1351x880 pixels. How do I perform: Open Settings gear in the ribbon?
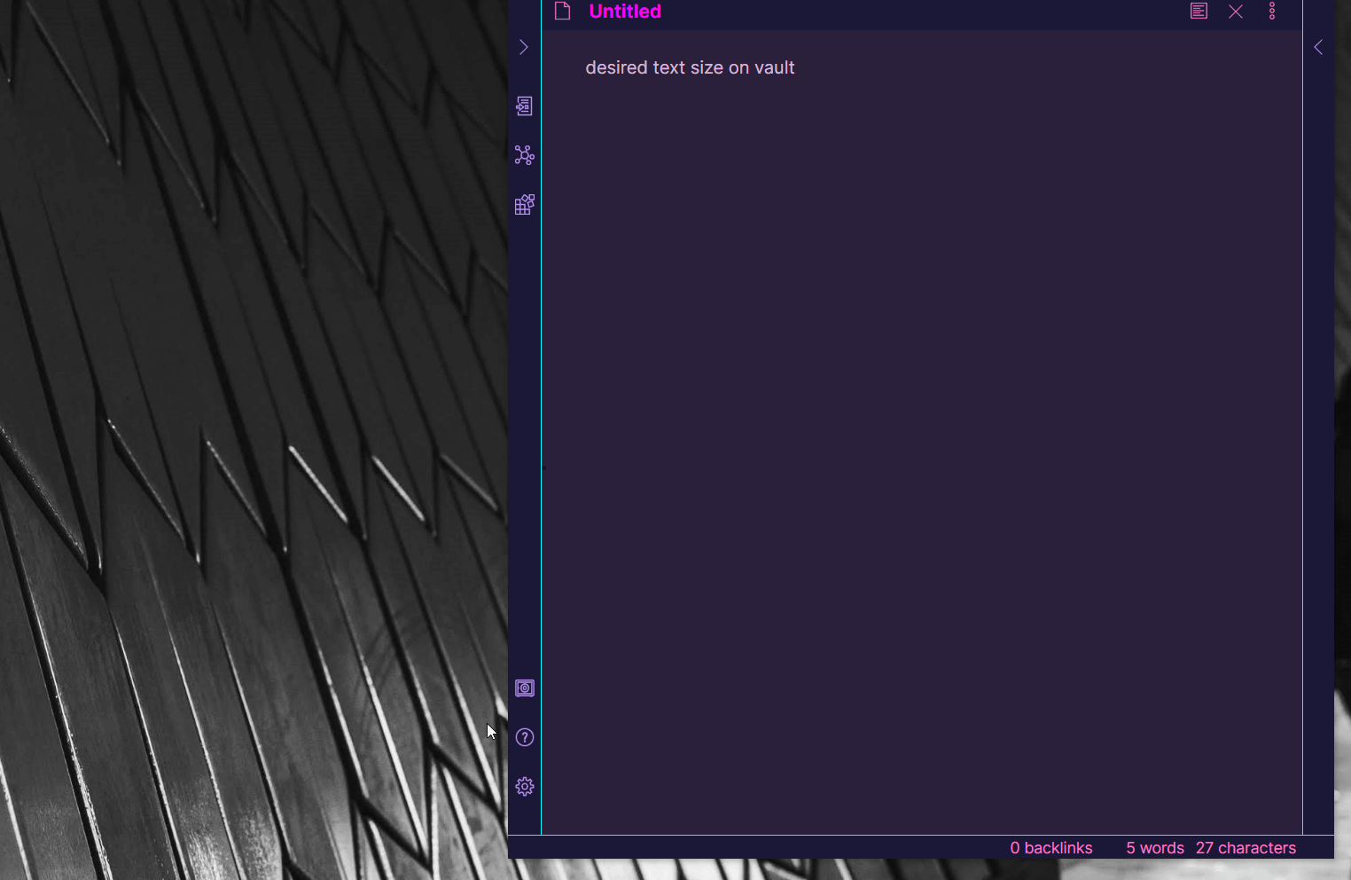(x=524, y=787)
